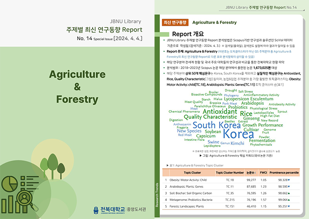Click the '표1: Agriculture & Forestry Topic Cluster' caption
This screenshot has width=309, height=219.
point(195,165)
